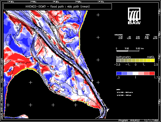Image resolution: width=161 pixels, height=122 pixels.
Task: Click the '7.50' value in the small bathymetry table
Action: pyautogui.click(x=155, y=37)
